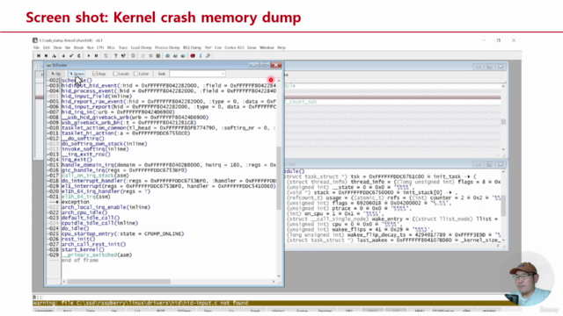Click the scroll-down arrow in the Frame window
This screenshot has height=316, width=563.
click(279, 276)
